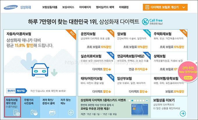Image resolution: width=198 pixels, height=120 pixels.
Task: Open the 임산부보험 card
Action: pyautogui.click(x=132, y=85)
